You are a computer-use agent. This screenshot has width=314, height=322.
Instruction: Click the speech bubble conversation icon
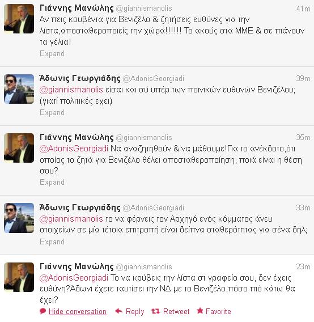(x=43, y=311)
